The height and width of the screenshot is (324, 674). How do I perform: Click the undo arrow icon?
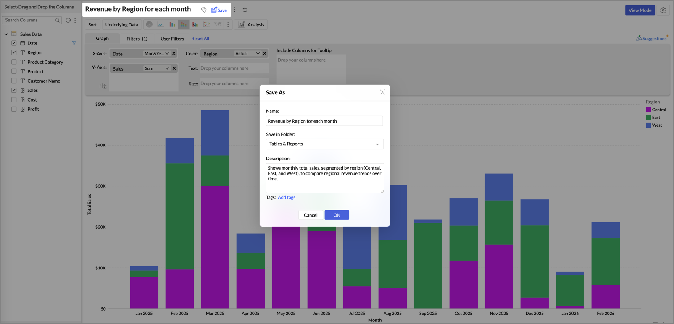click(245, 10)
